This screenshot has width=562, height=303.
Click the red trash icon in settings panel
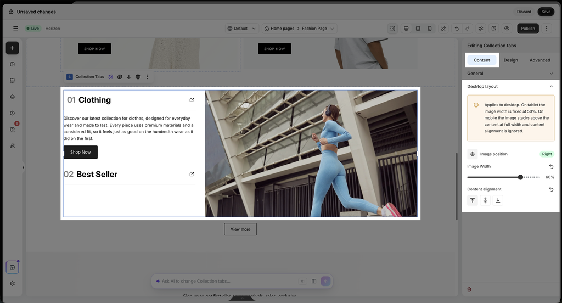(x=469, y=289)
